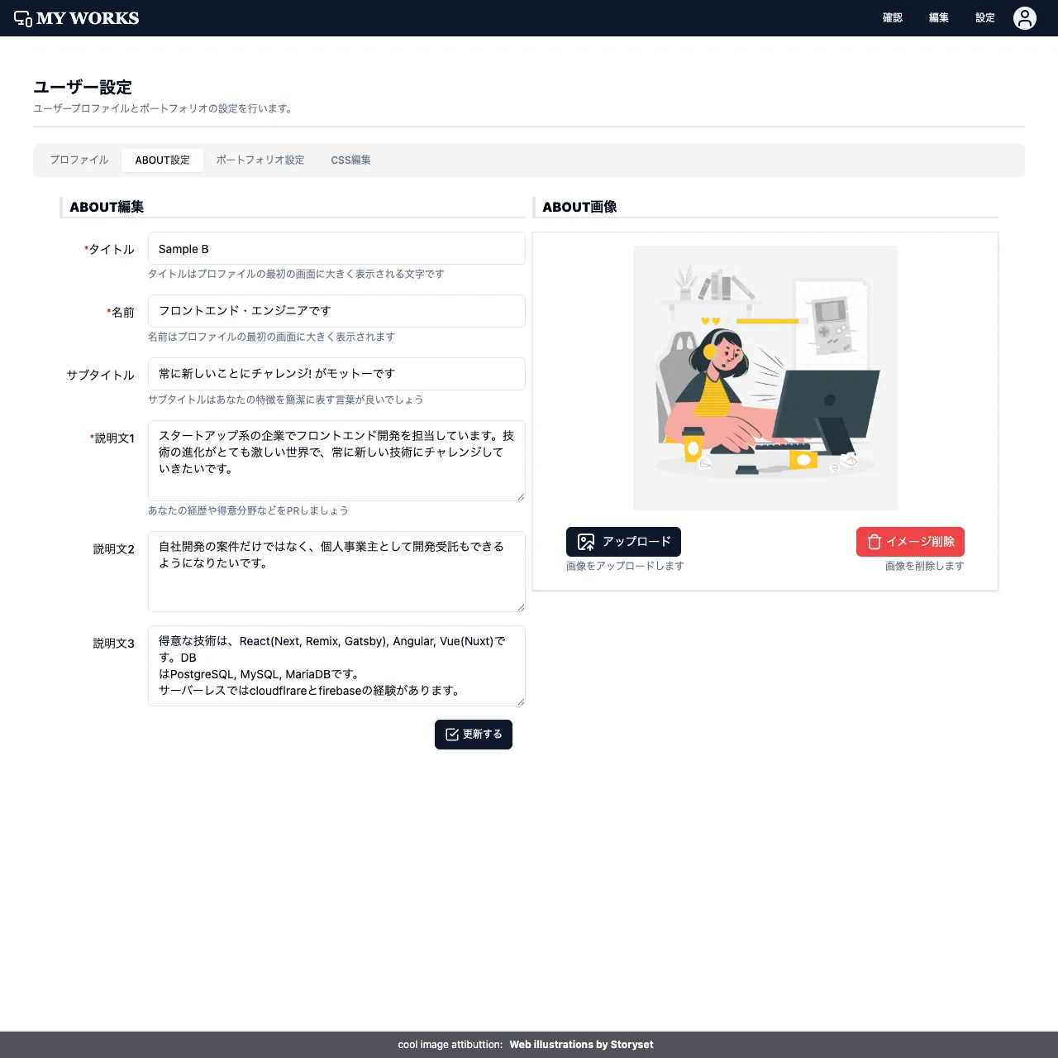Click the checkmark icon in 更新する button

(x=451, y=734)
